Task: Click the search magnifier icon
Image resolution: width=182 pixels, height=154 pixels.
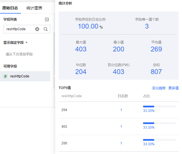Action: pos(45,29)
